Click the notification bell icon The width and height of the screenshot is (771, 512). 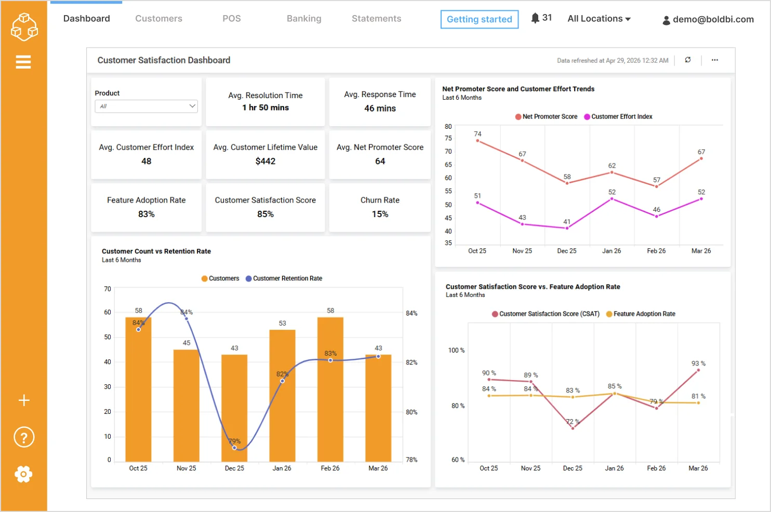[535, 18]
